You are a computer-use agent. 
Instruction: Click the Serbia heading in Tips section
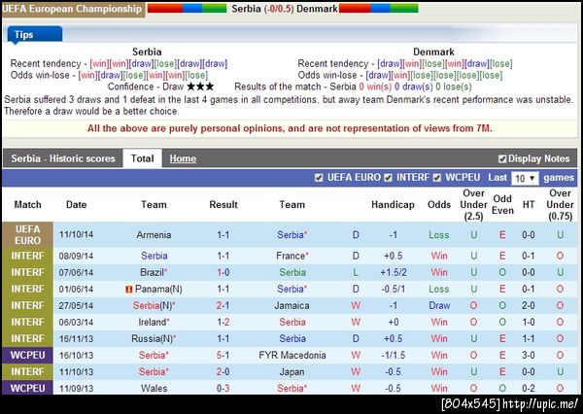(147, 52)
